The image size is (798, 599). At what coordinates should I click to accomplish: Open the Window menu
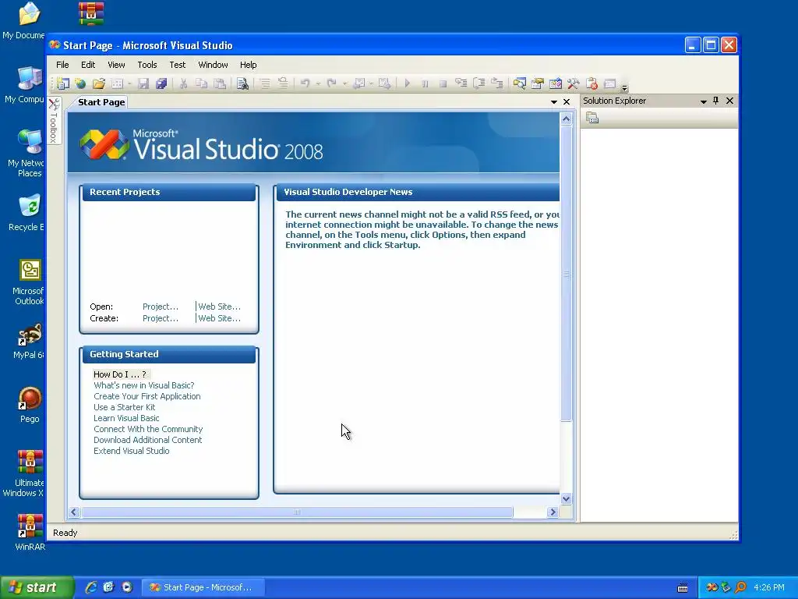(x=213, y=65)
